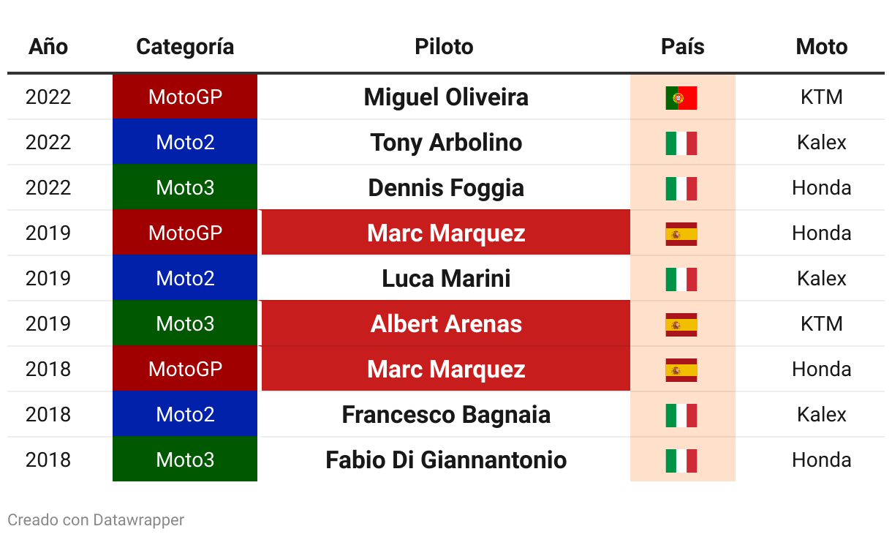Click the highlighted Albert Arenas name cell
This screenshot has height=537, width=892.
446,324
